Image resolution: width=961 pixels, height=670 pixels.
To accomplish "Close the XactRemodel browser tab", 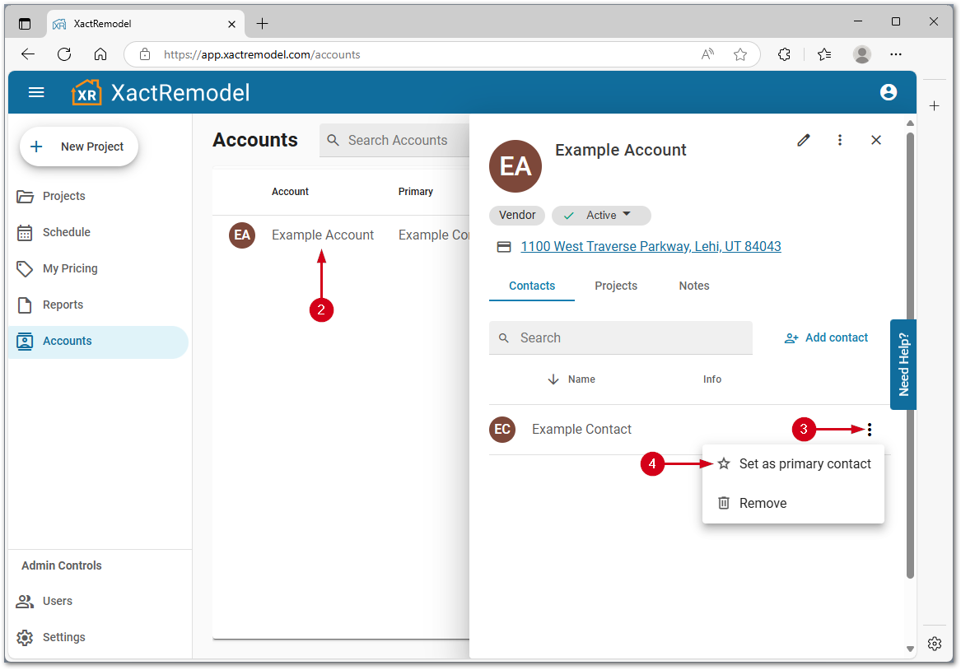I will click(x=231, y=24).
